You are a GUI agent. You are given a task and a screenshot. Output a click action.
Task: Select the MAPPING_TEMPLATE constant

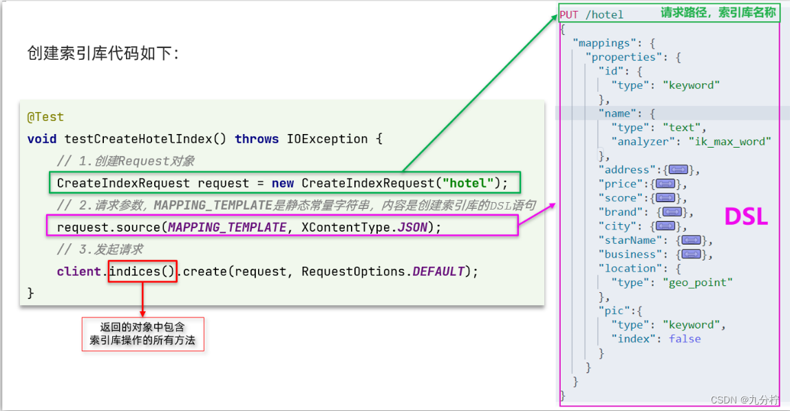click(227, 227)
